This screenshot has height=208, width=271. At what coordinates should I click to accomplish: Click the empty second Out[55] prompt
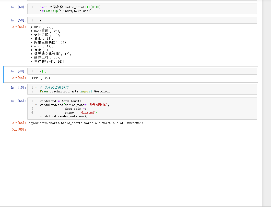[19, 130]
